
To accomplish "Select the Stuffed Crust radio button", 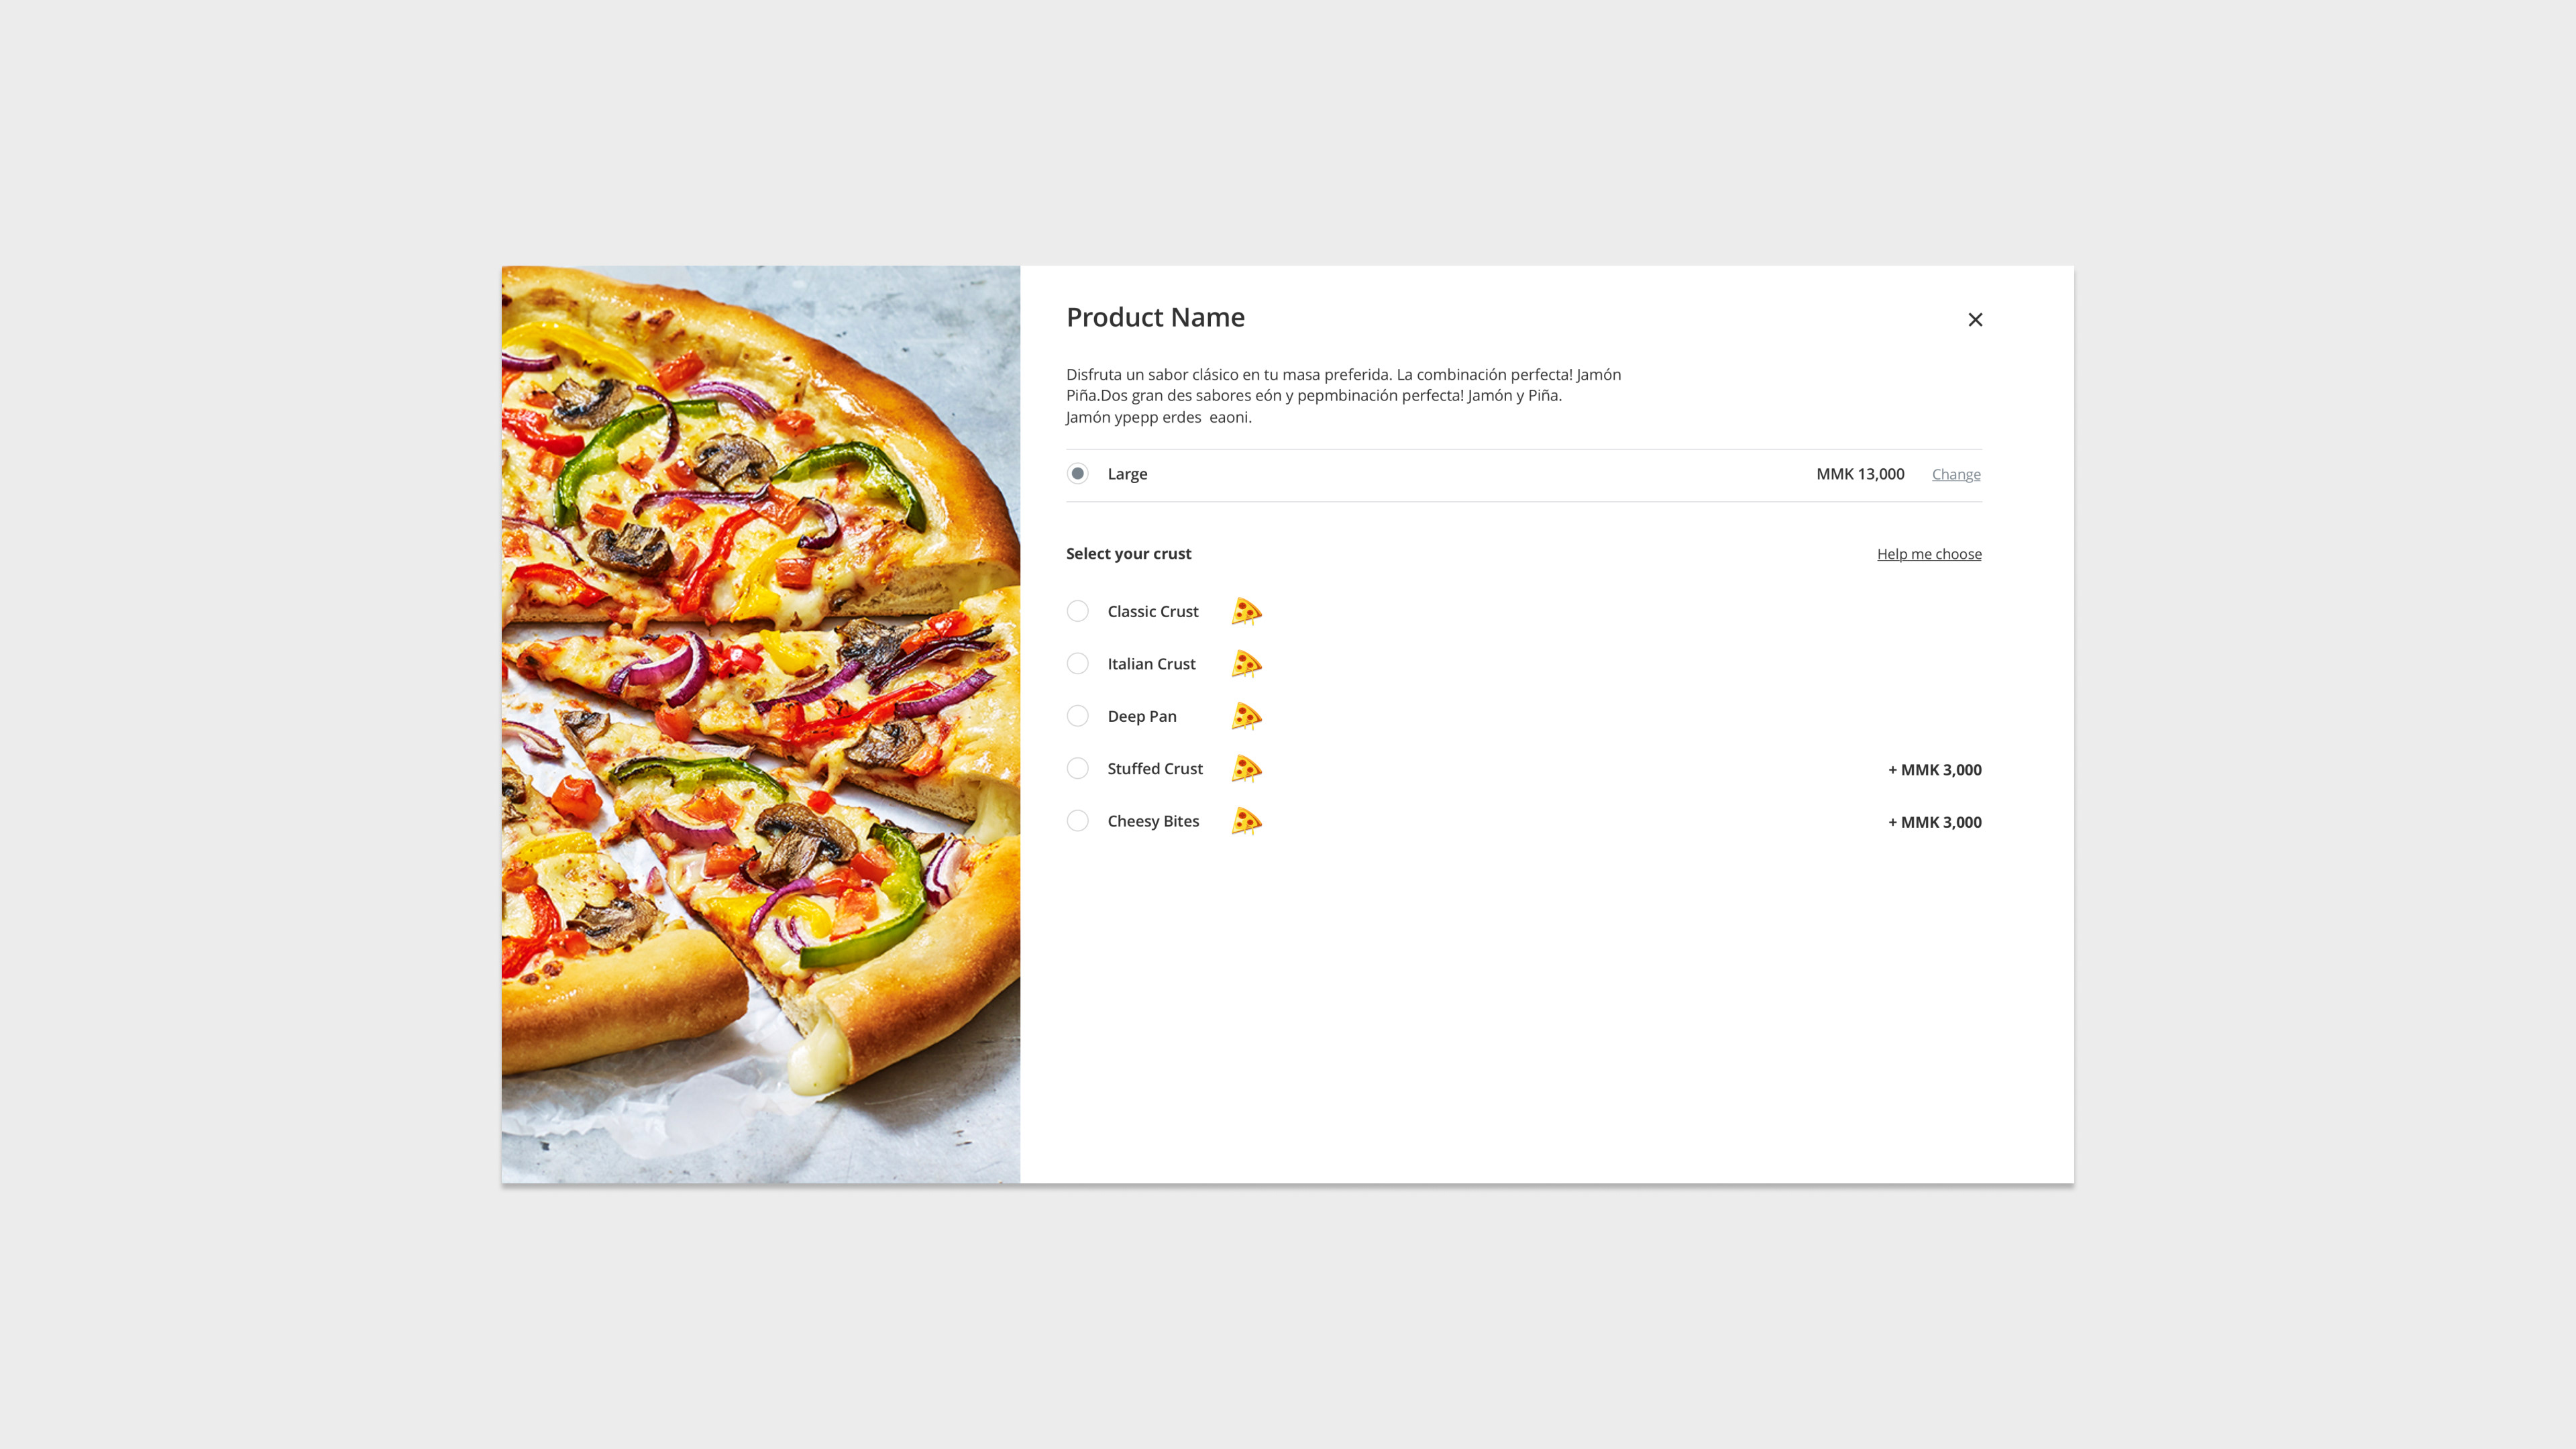I will click(1077, 769).
